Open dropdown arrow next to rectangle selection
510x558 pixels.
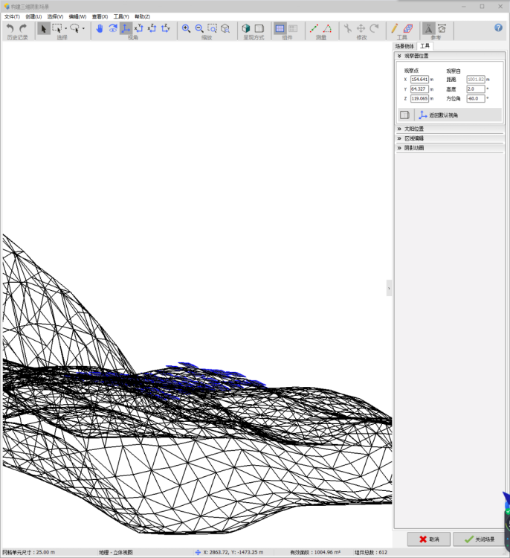[x=66, y=28]
